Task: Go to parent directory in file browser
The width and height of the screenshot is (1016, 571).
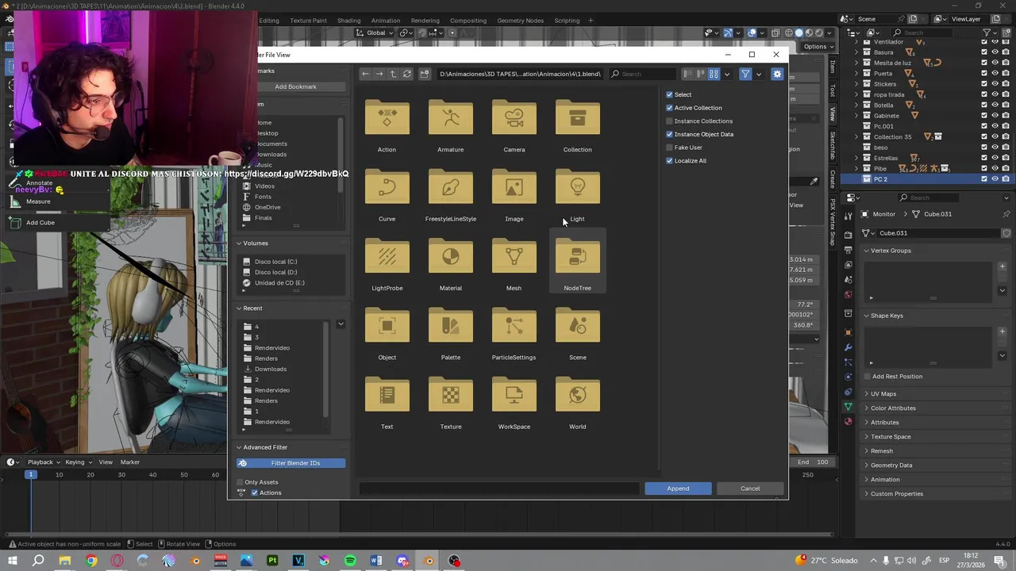Action: coord(393,74)
